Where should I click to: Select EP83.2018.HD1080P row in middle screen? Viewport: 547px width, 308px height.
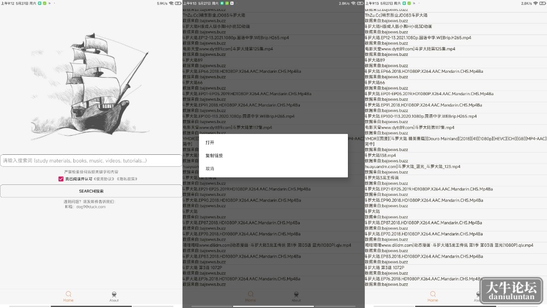(x=273, y=259)
